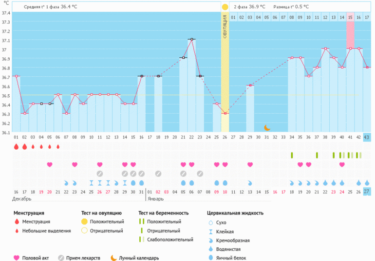This screenshot has width=375, height=261.
Task: Click the 37.1 temperature point on day 22
Action: coord(191,39)
